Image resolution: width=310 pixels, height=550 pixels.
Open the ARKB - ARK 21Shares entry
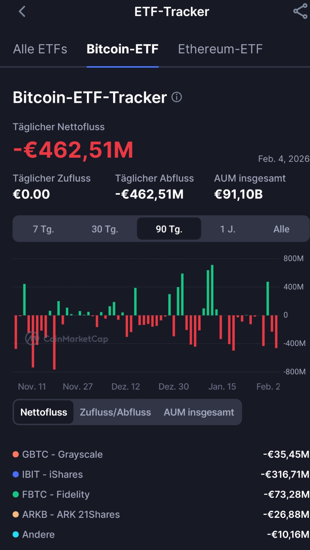(71, 515)
